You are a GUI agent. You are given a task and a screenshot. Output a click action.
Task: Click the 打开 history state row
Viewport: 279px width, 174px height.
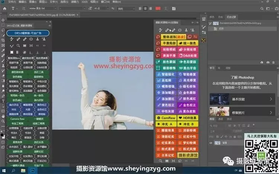pyautogui.click(x=243, y=29)
